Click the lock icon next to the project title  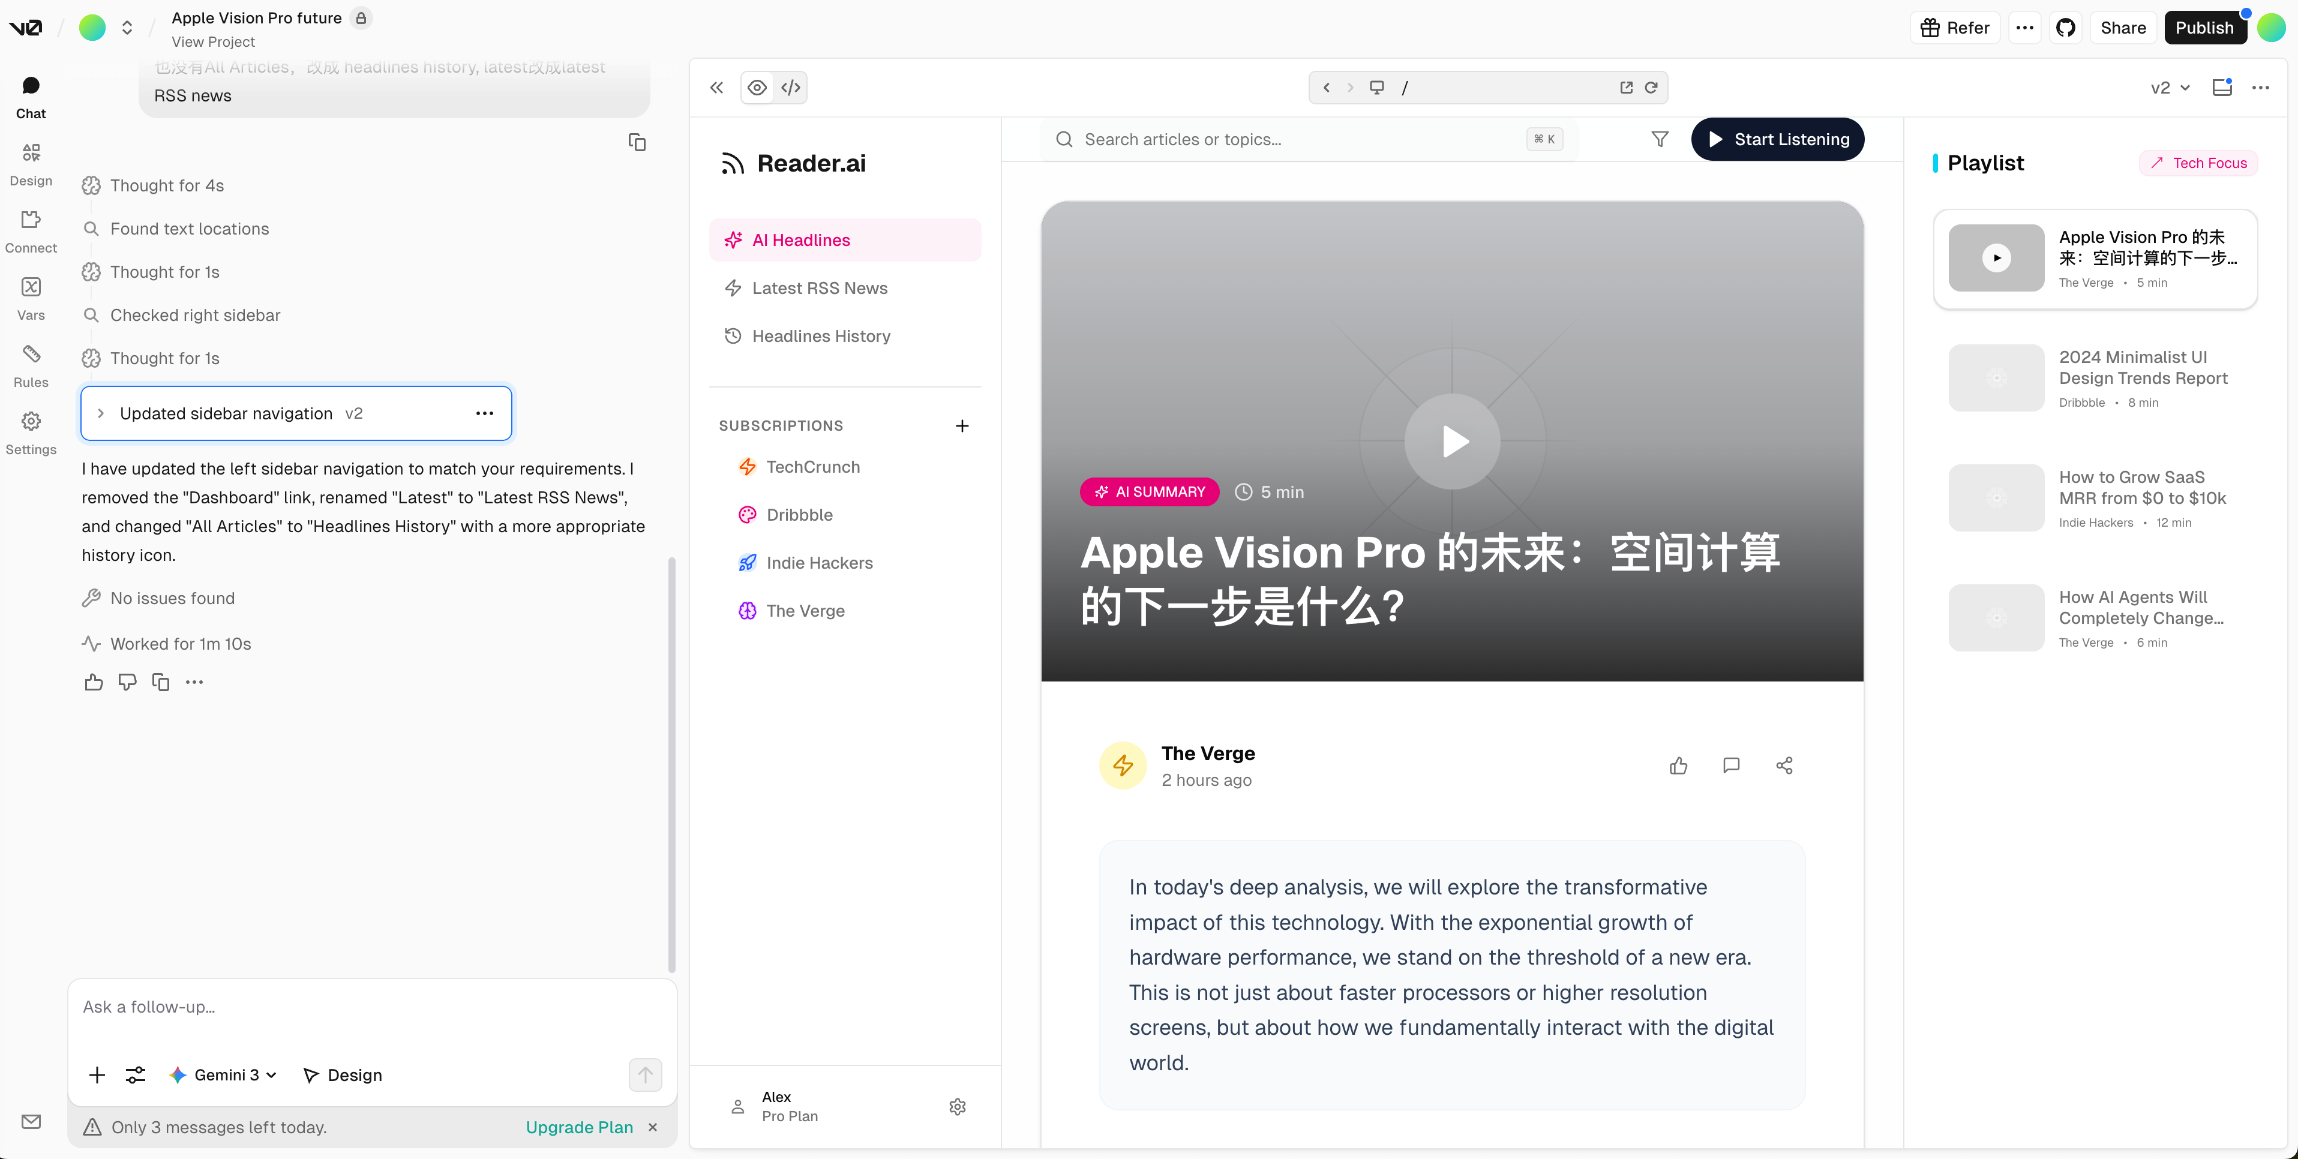(x=361, y=18)
